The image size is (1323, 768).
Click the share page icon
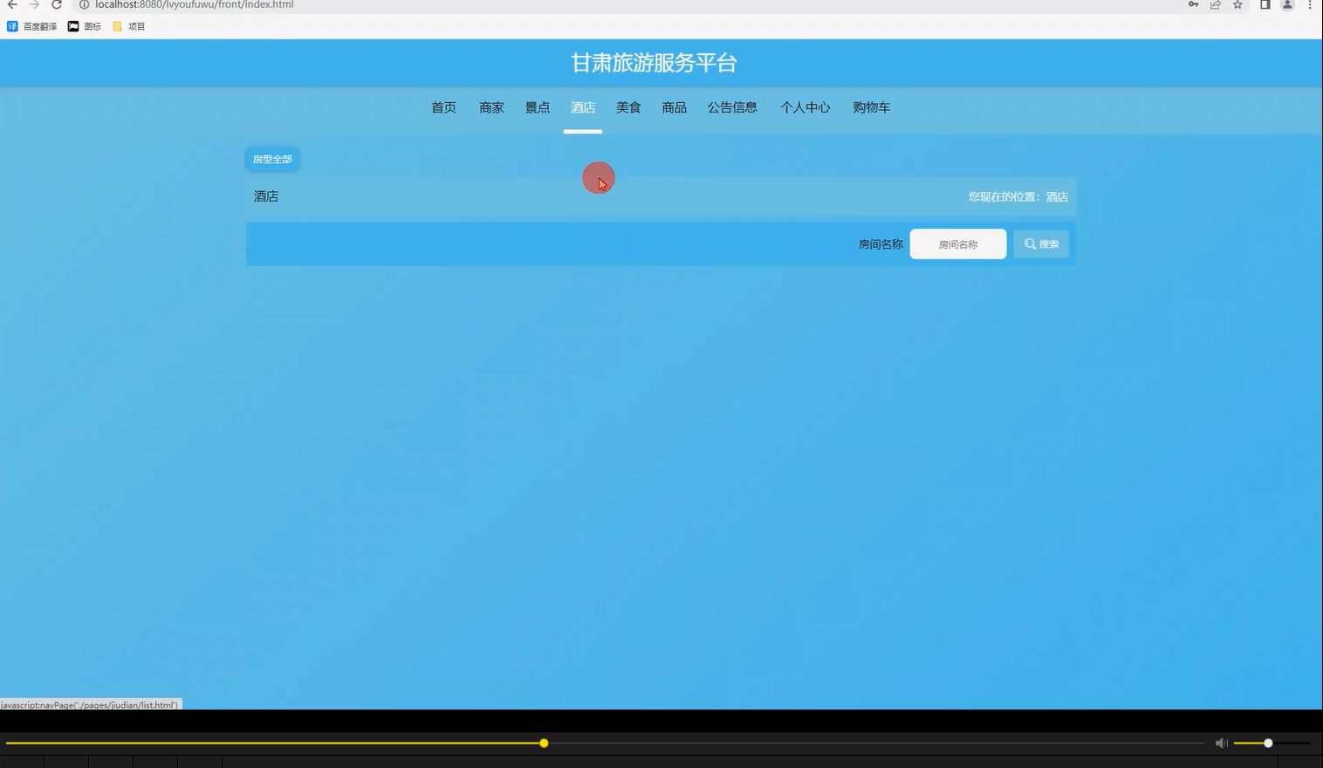pyautogui.click(x=1215, y=5)
